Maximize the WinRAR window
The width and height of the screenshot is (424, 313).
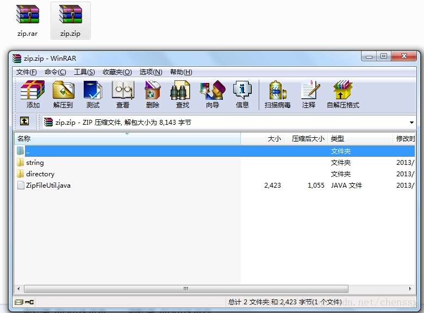click(x=383, y=56)
